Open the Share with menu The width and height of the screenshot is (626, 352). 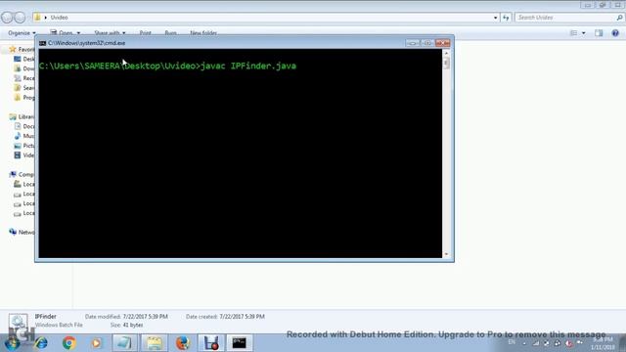pos(110,33)
